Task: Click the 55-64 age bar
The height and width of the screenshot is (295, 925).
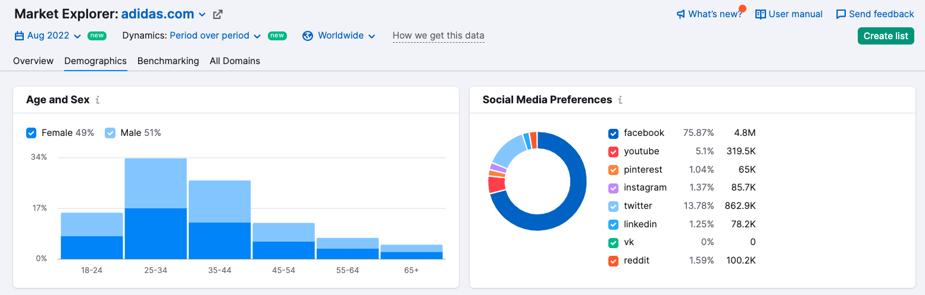Action: (x=348, y=249)
